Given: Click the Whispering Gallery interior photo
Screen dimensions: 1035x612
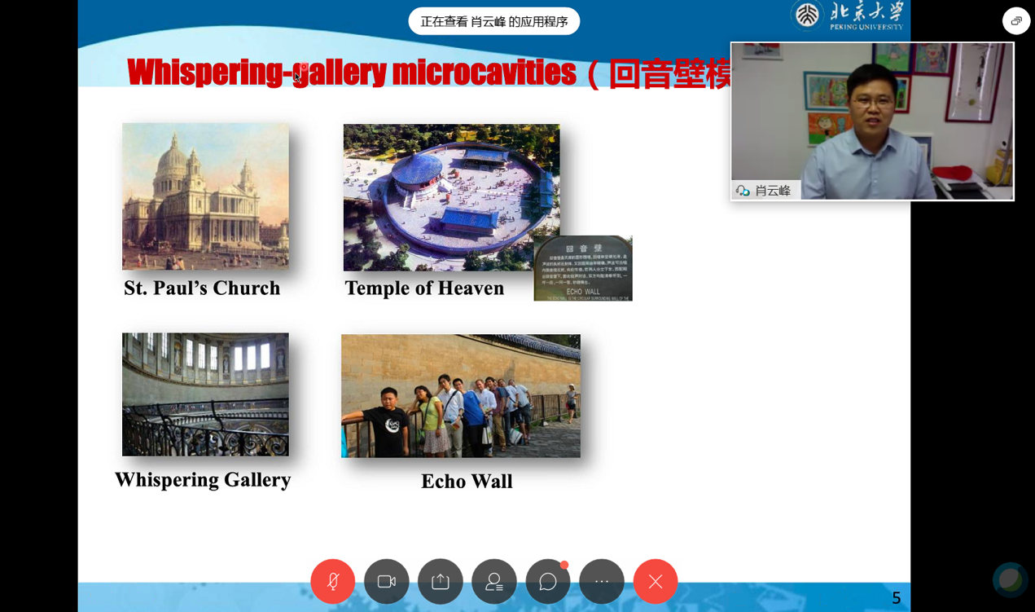Looking at the screenshot, I should tap(205, 394).
